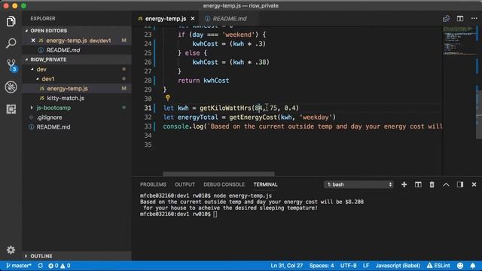This screenshot has height=271, width=482.
Task: Open the Debug view icon
Action: (x=11, y=87)
